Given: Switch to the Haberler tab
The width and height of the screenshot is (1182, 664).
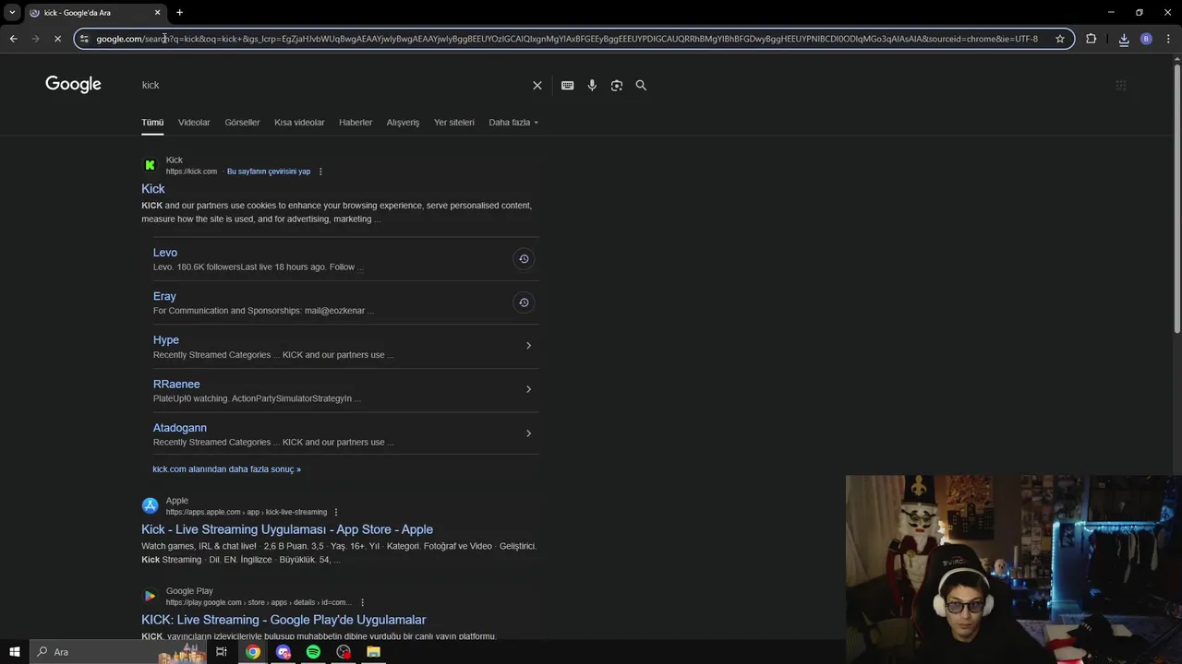Looking at the screenshot, I should pos(356,122).
